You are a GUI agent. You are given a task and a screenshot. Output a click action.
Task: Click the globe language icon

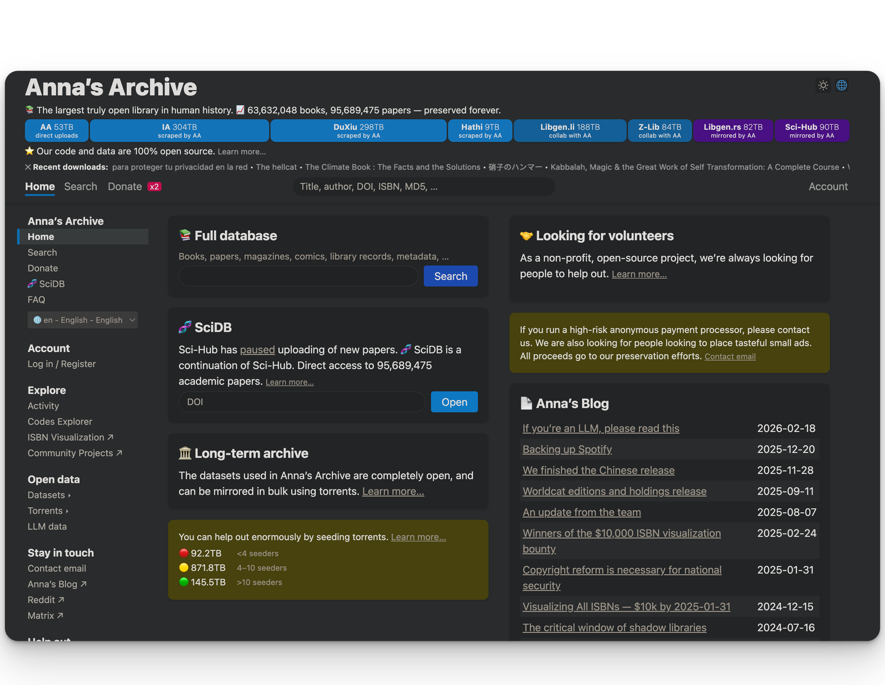[842, 85]
